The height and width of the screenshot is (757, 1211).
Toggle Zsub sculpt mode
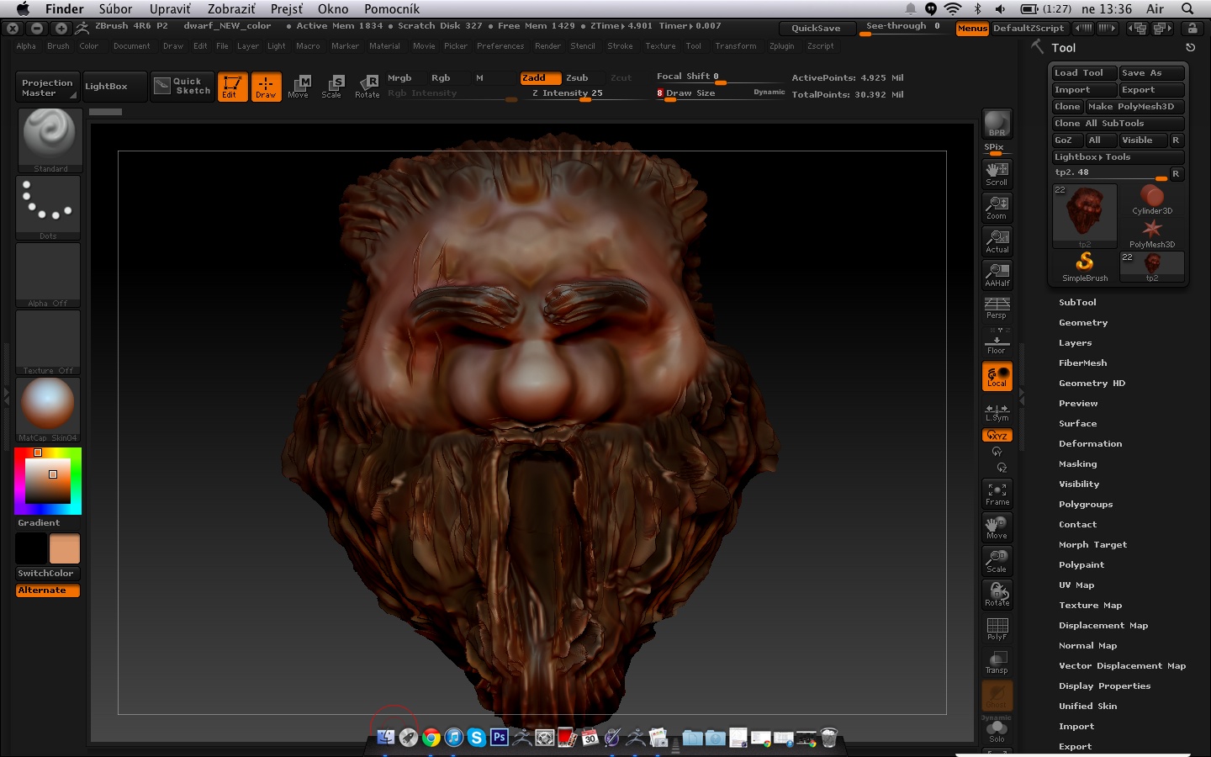(577, 77)
